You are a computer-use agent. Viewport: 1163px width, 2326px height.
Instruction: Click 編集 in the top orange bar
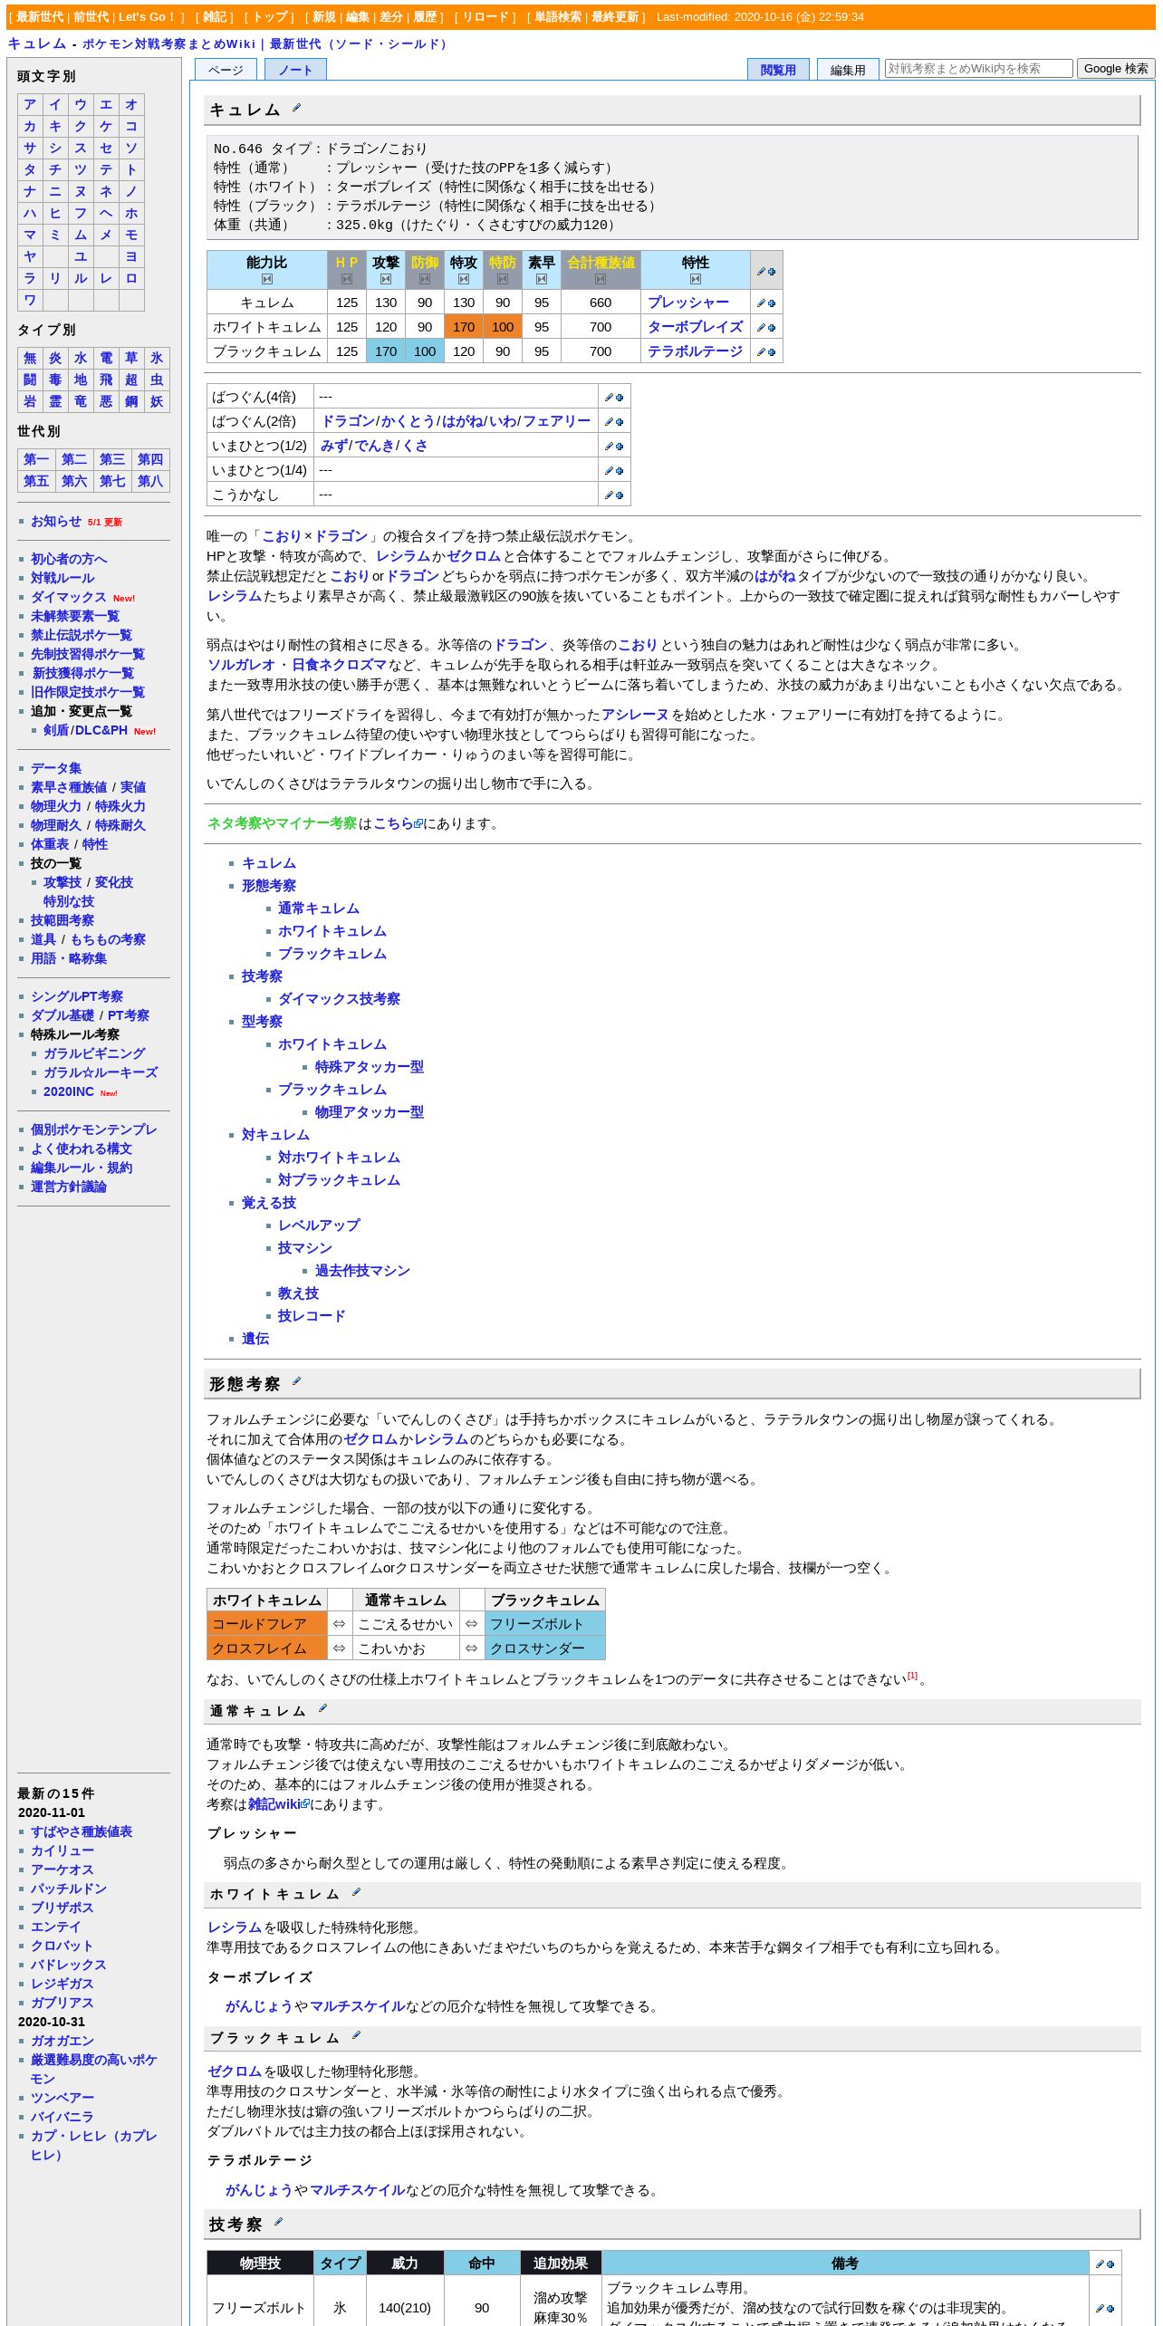tap(357, 17)
